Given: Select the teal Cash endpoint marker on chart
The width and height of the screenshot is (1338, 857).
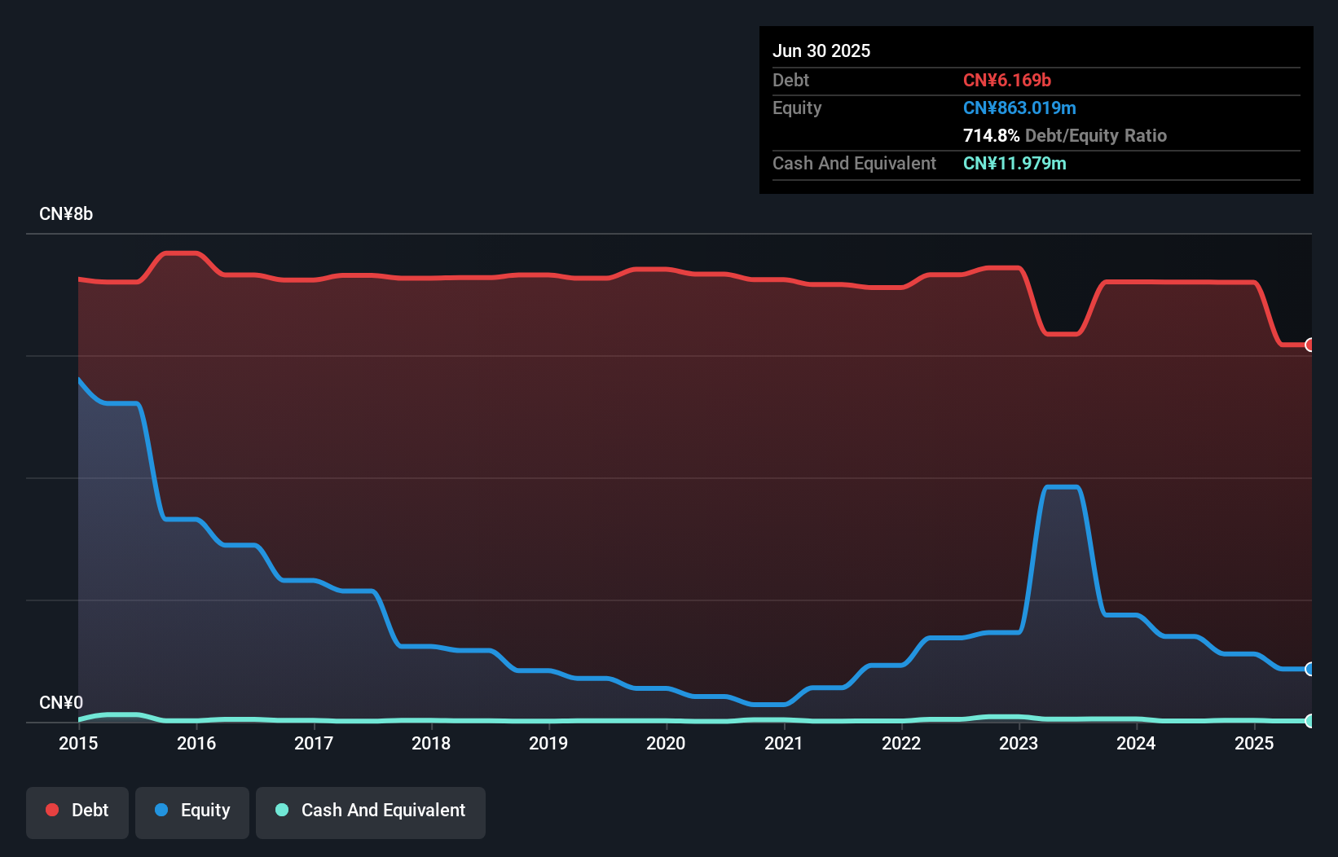Looking at the screenshot, I should pos(1309,721).
